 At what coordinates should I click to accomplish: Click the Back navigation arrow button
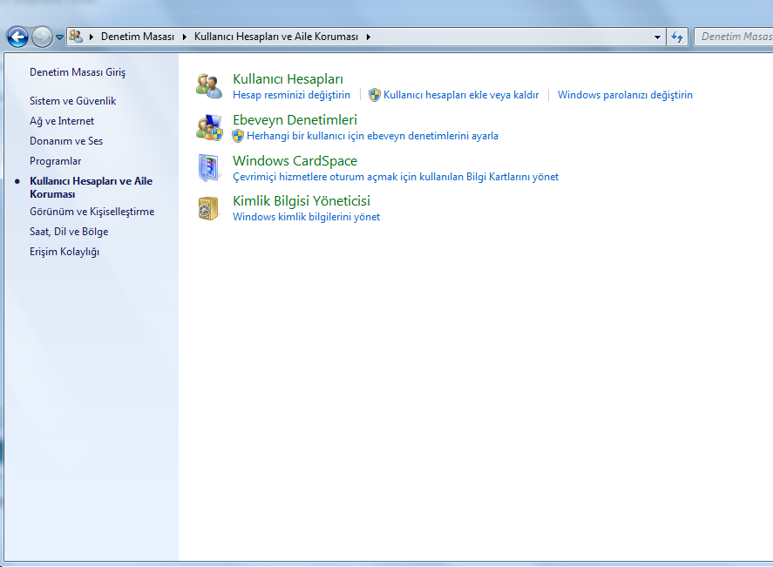pos(17,37)
